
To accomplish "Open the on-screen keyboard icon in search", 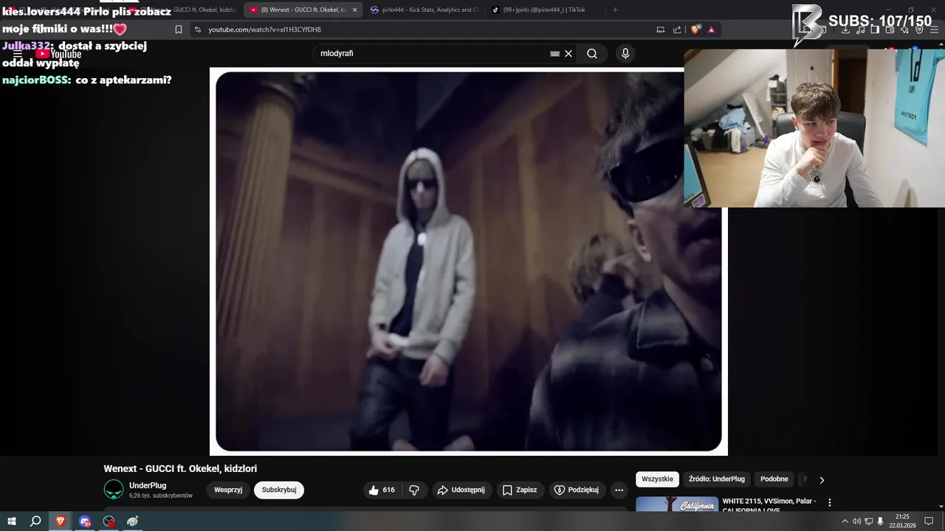I will [555, 54].
